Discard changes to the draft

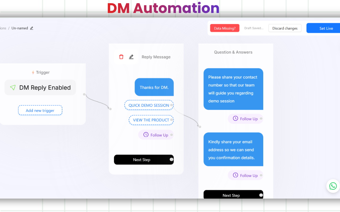click(285, 28)
